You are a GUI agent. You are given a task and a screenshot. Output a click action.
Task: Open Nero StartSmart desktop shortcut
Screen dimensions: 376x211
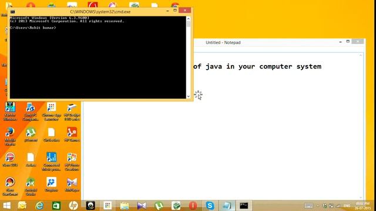click(10, 186)
